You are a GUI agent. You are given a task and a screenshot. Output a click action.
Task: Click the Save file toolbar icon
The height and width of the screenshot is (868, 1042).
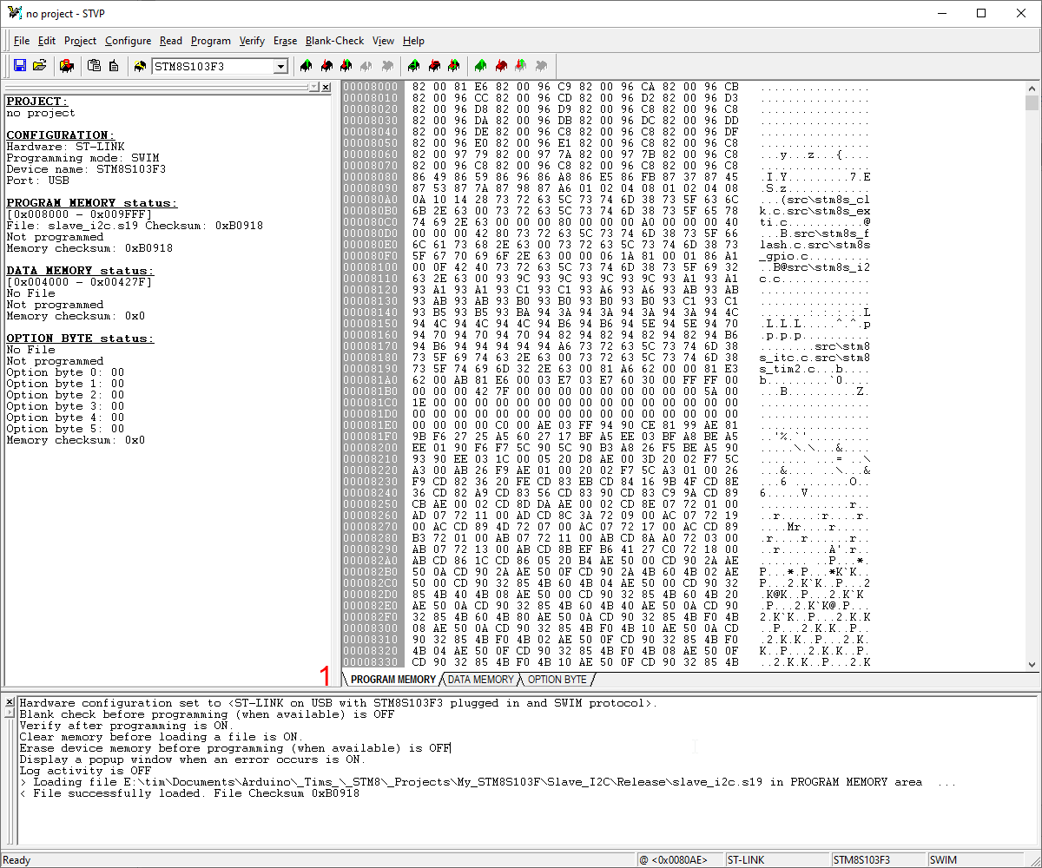pyautogui.click(x=19, y=66)
